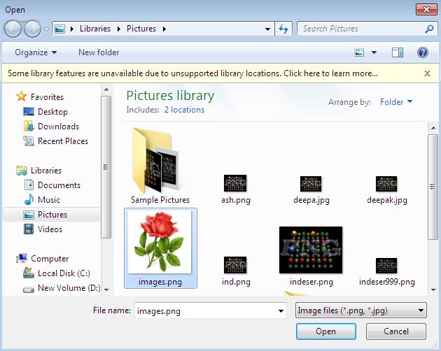Open the address bar history dropdown
This screenshot has width=441, height=351.
coord(267,29)
